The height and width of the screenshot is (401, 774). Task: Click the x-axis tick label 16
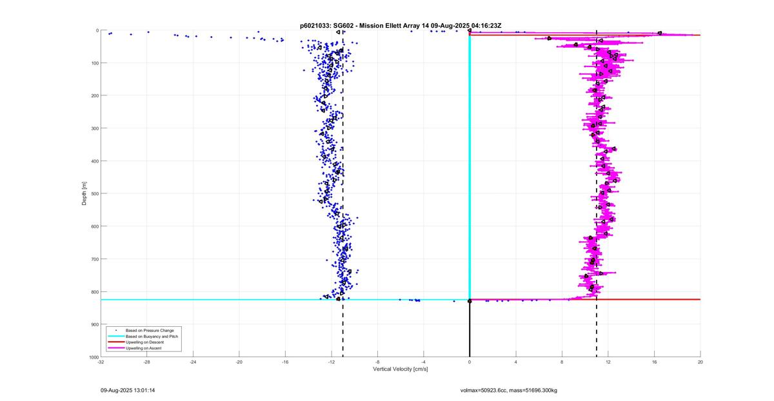(654, 362)
